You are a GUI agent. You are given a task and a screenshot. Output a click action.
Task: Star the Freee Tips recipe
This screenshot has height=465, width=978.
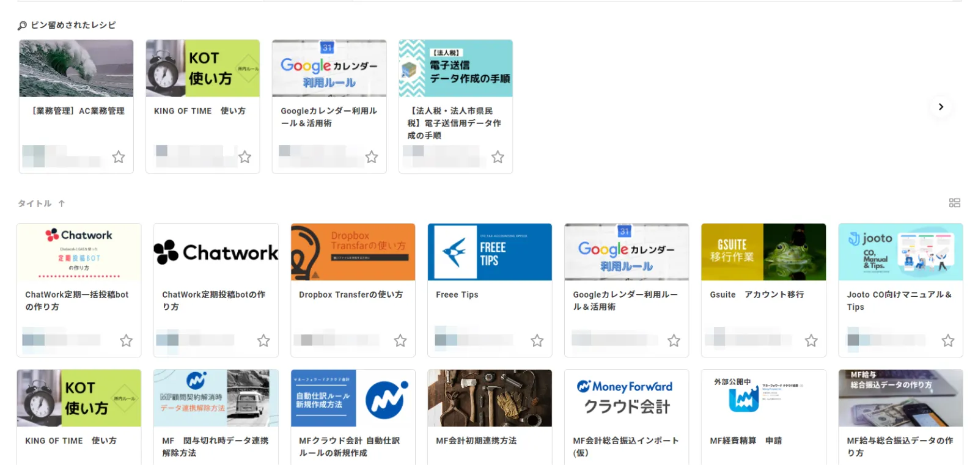537,340
